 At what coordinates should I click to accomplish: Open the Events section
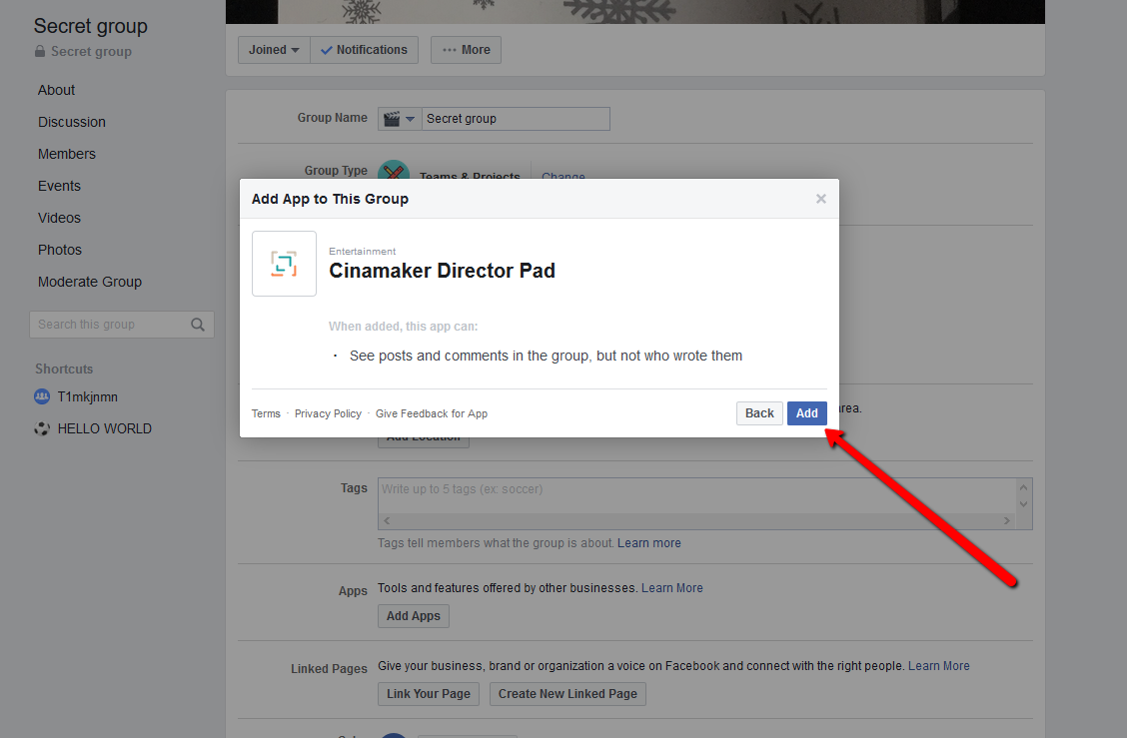tap(59, 186)
